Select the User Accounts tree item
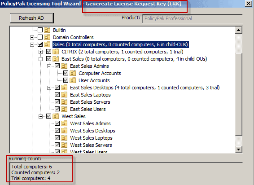The image size is (254, 185). pos(94,80)
